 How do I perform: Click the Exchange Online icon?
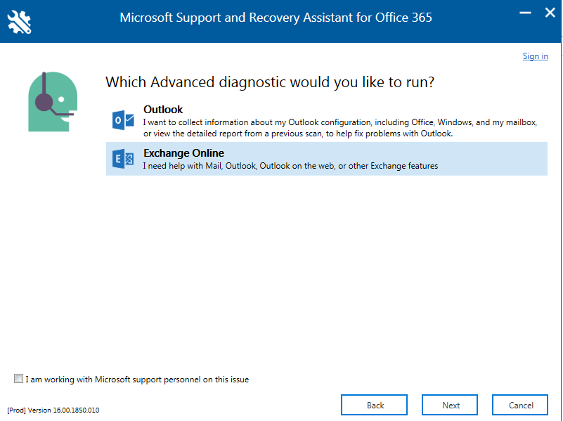123,159
